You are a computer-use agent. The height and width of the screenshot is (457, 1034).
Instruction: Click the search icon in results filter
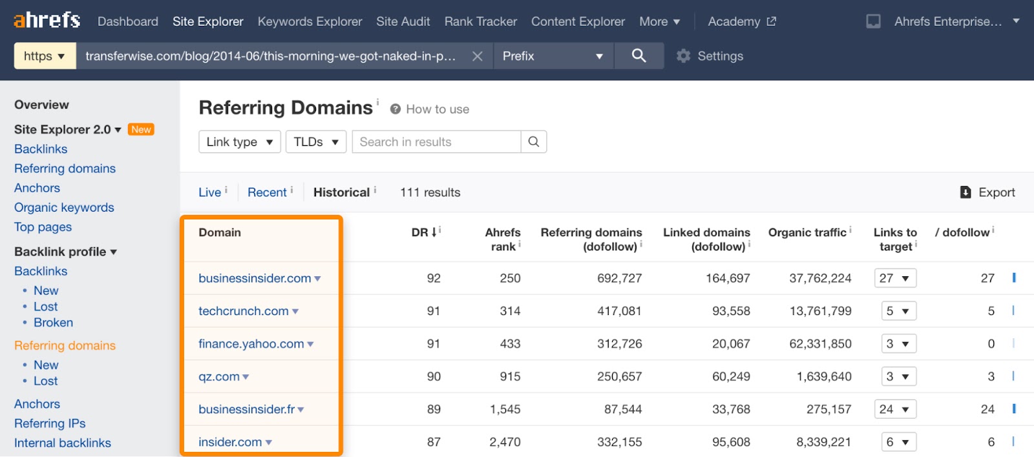click(x=533, y=142)
